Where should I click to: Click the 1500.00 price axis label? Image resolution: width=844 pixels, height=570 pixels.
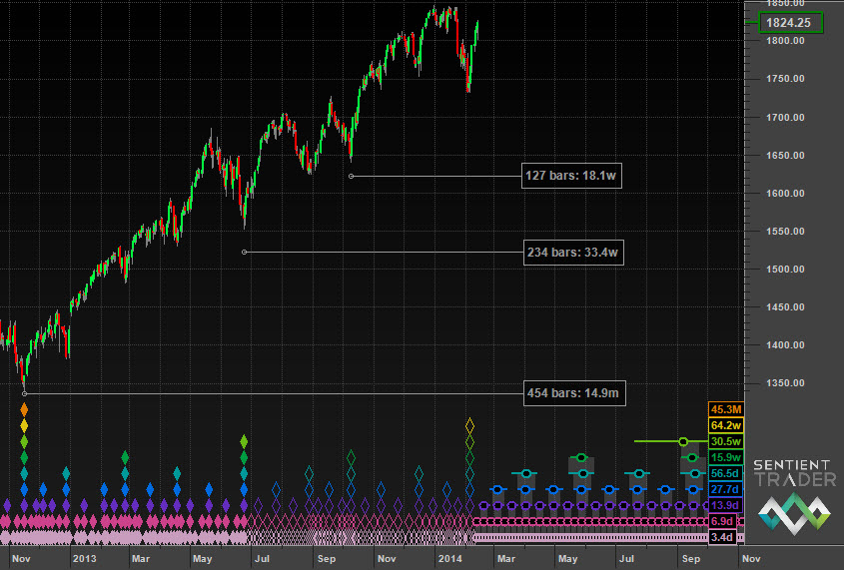click(x=785, y=269)
